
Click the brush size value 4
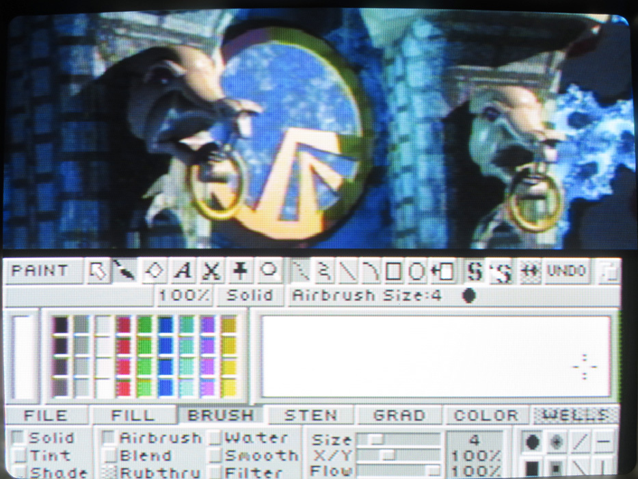pyautogui.click(x=475, y=440)
